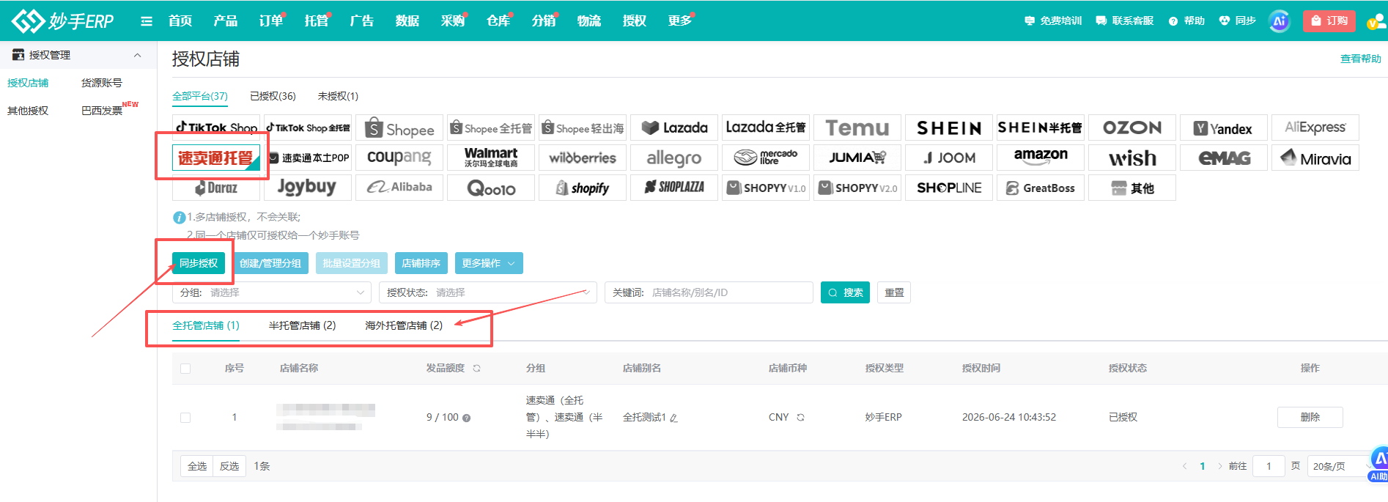
Task: Click the page number jump input
Action: [1269, 466]
